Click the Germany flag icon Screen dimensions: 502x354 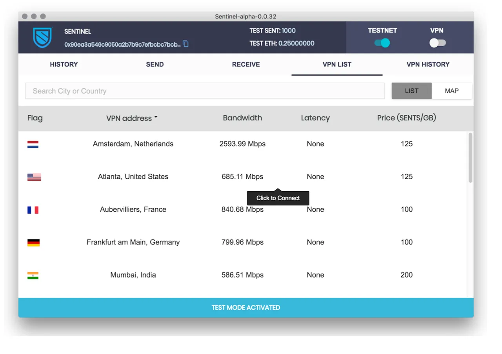coord(33,243)
